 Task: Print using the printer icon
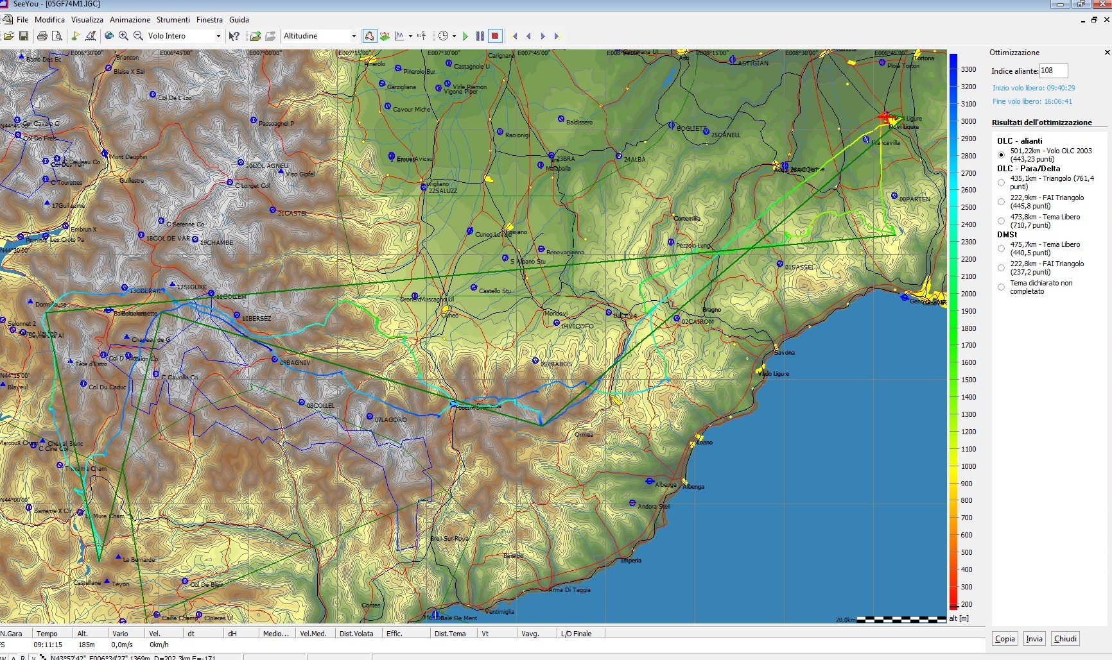click(x=42, y=36)
